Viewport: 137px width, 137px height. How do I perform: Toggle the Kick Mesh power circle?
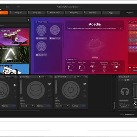pyautogui.click(x=21, y=77)
